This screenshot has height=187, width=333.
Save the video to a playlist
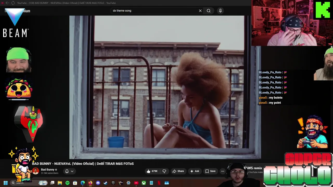(x=210, y=171)
